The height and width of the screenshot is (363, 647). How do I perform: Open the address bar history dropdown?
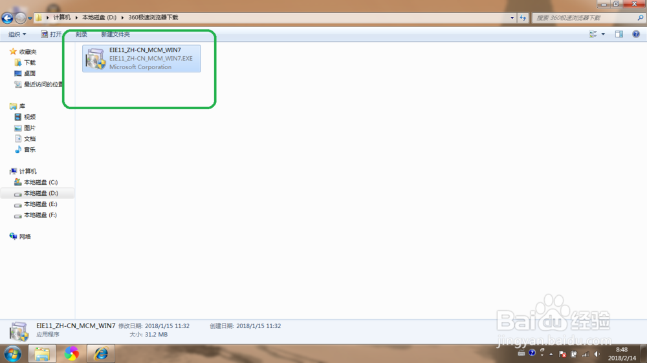512,17
